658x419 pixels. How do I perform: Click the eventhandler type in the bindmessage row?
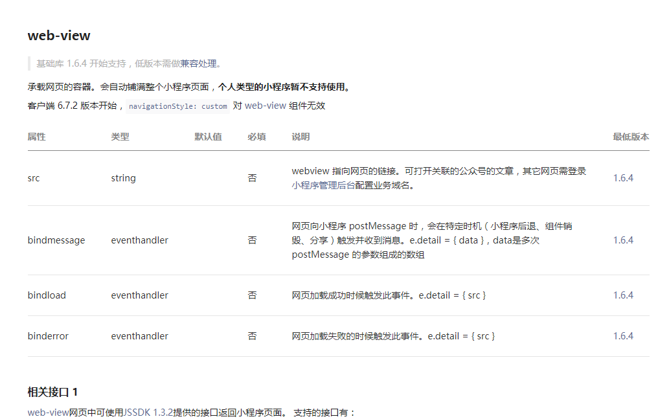click(139, 240)
